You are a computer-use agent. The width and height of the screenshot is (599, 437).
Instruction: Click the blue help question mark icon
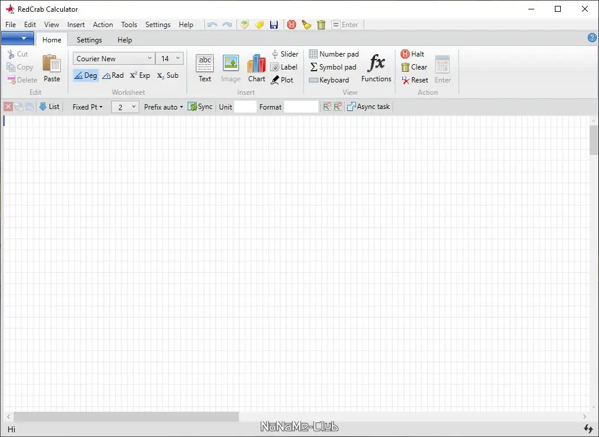[592, 38]
